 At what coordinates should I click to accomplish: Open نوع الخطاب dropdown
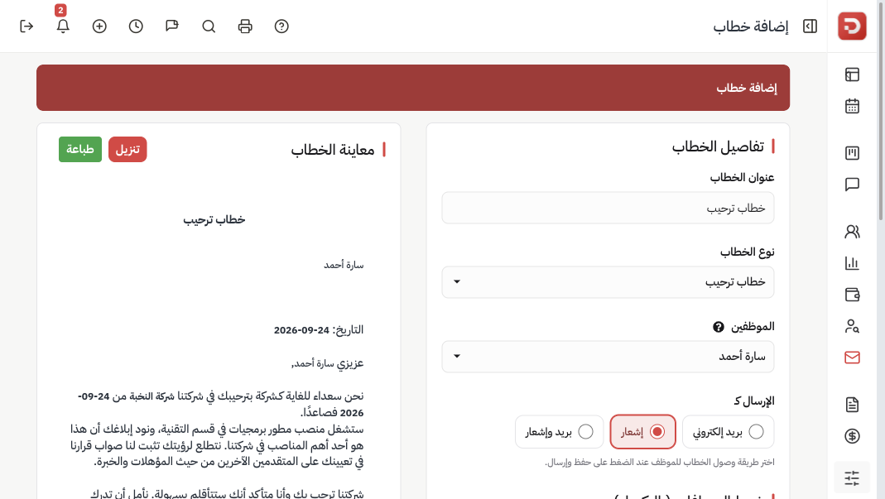[x=608, y=282]
